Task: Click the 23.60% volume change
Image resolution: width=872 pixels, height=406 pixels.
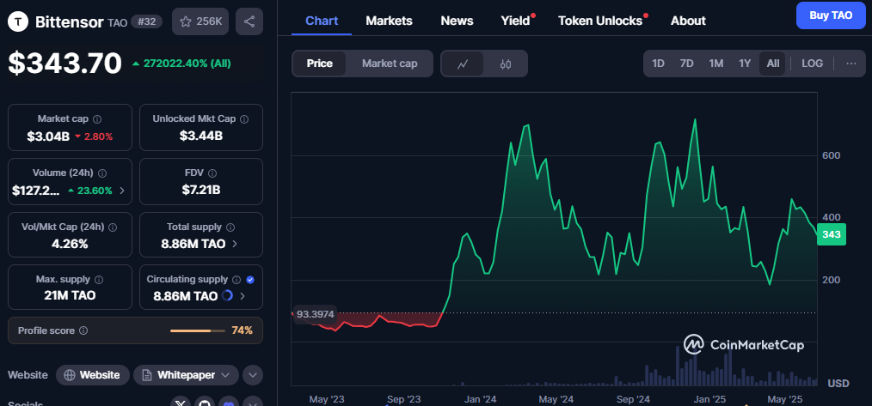Action: pos(89,191)
